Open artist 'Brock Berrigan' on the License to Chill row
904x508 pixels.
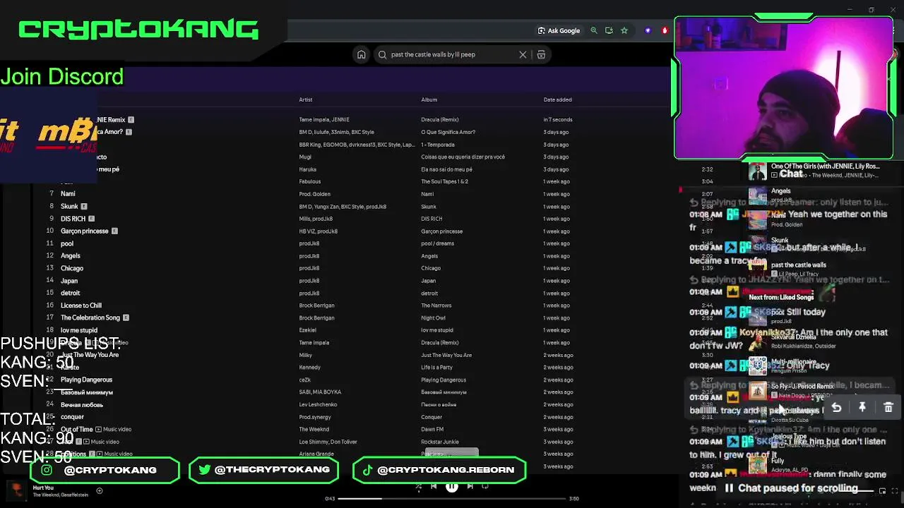(x=316, y=306)
